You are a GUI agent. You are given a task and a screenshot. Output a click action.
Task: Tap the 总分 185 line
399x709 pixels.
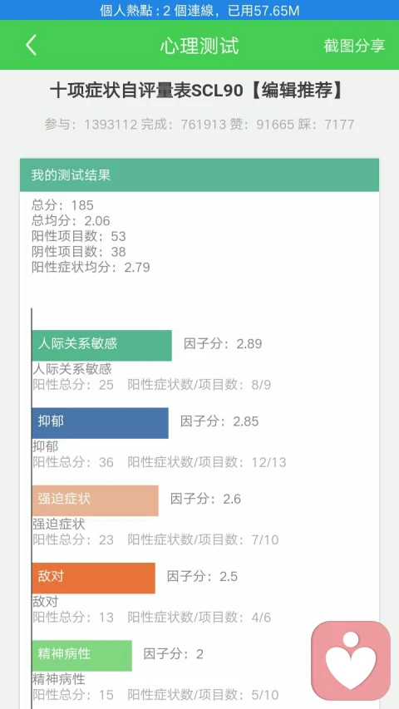tap(62, 205)
